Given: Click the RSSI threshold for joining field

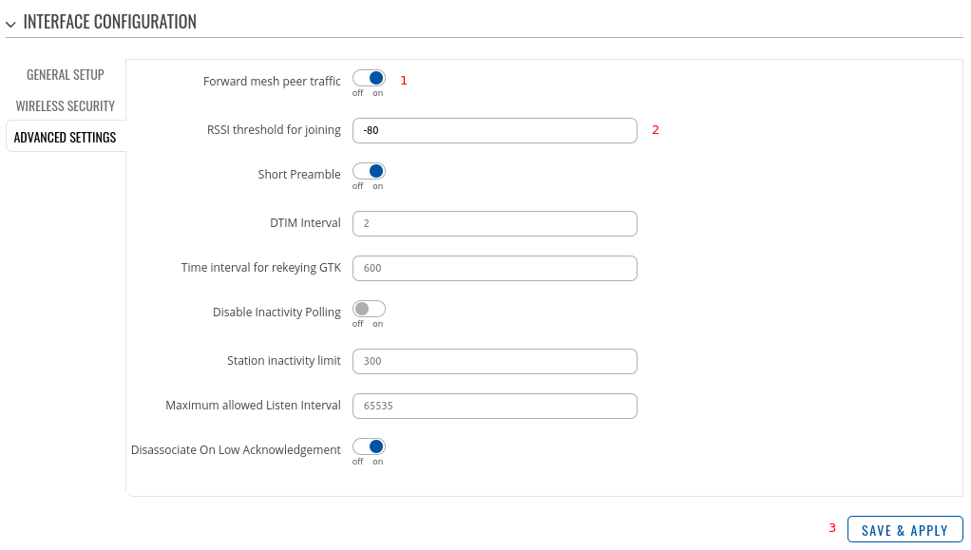Looking at the screenshot, I should 495,131.
